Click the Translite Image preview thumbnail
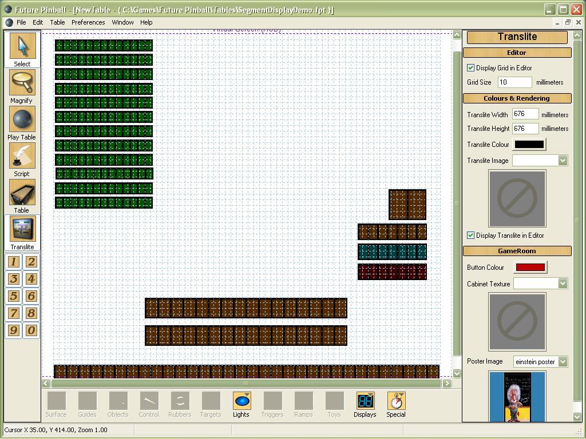The height and width of the screenshot is (439, 586). (517, 198)
